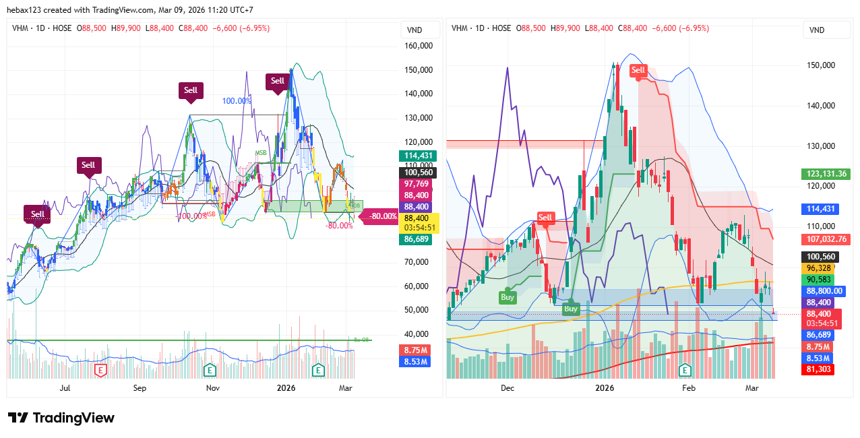Click the yellow 88,400 countdown label, left chart
The image size is (860, 438).
coord(419,223)
